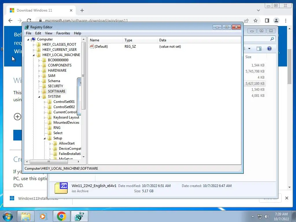Viewport: 296px width, 222px height.
Task: Click the Registry Editor title bar icon
Action: click(x=27, y=27)
